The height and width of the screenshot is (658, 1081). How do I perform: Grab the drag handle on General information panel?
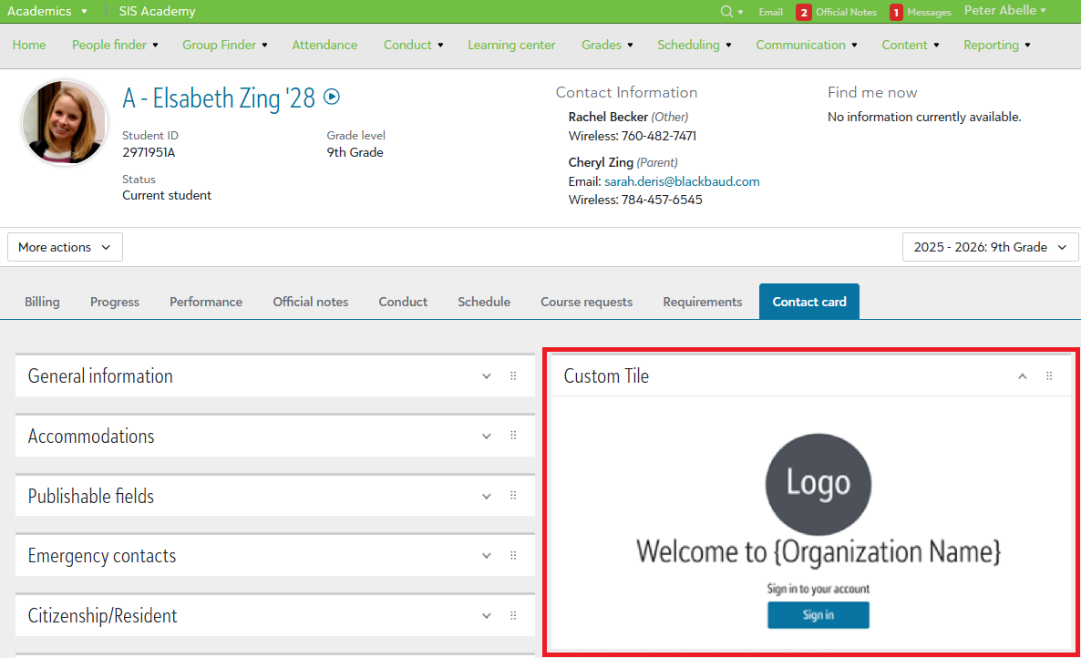(514, 375)
